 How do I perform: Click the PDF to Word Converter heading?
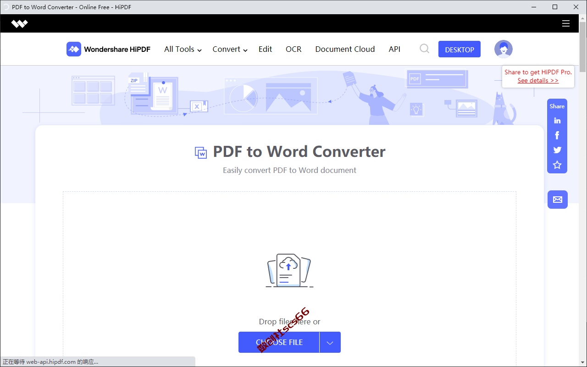[299, 151]
